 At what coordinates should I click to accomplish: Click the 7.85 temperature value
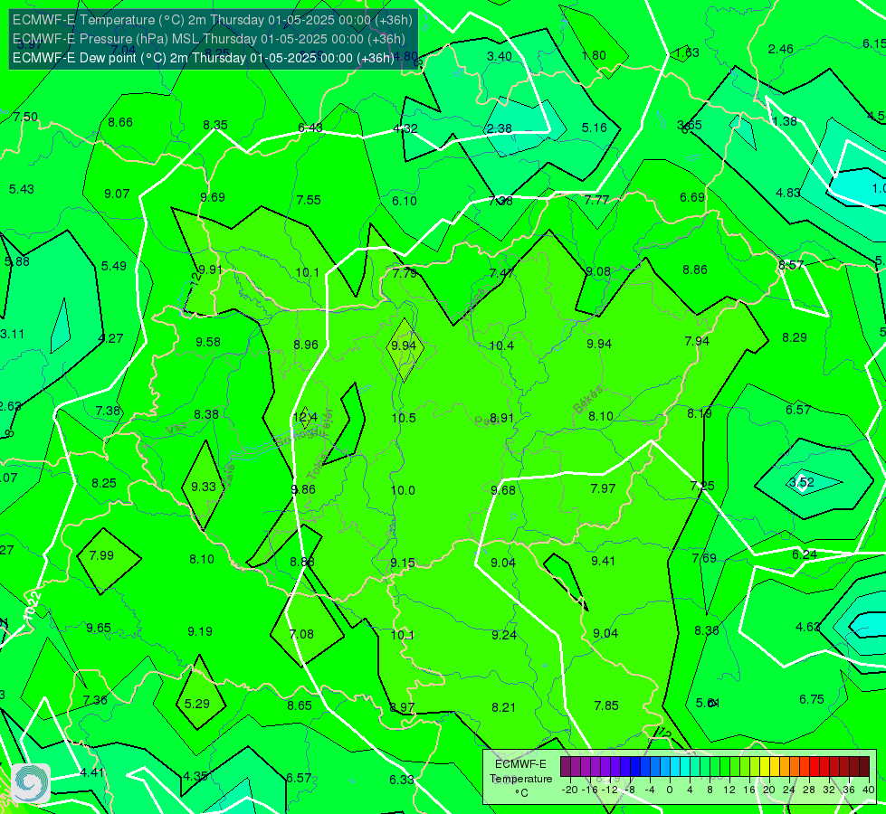[x=606, y=705]
